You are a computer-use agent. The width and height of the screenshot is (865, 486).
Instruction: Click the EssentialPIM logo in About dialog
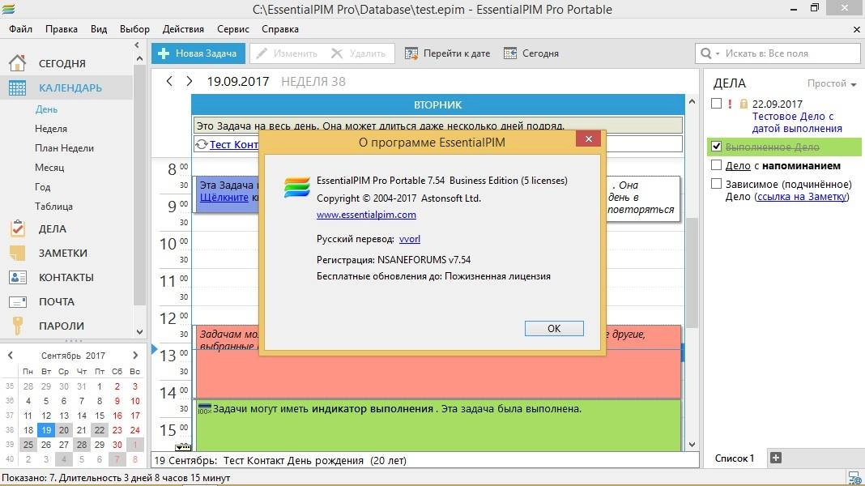(x=296, y=188)
